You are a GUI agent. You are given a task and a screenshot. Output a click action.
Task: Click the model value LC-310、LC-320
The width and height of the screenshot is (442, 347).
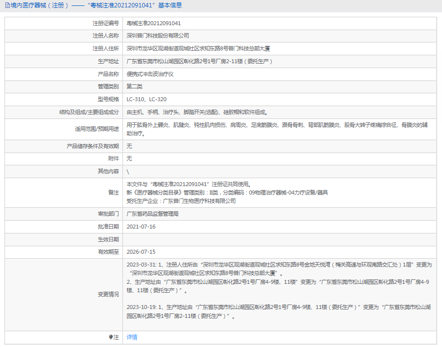(147, 99)
